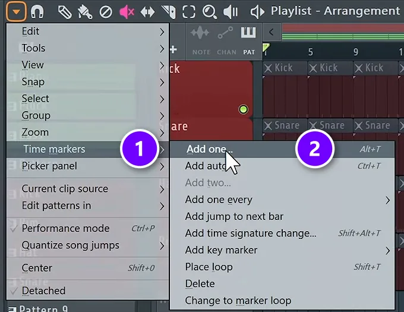
Task: Choose Add auto time marker
Action: pos(282,166)
